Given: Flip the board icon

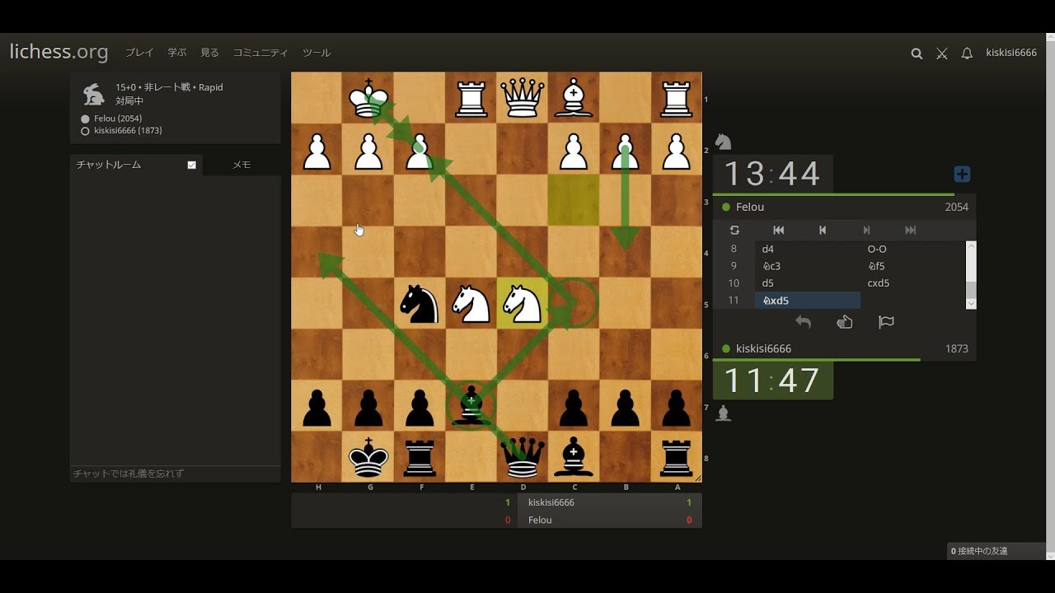Looking at the screenshot, I should coord(734,231).
